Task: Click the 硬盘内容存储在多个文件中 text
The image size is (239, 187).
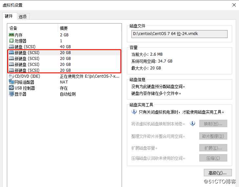Action: click(x=156, y=93)
